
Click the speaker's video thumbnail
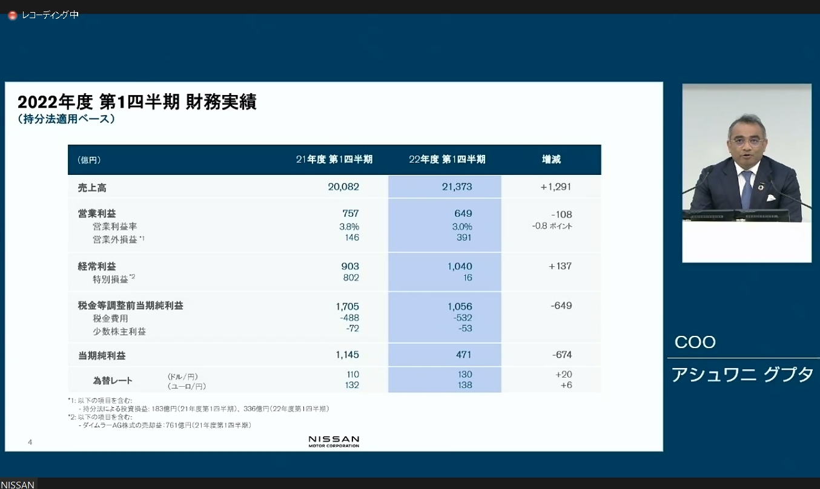[746, 171]
